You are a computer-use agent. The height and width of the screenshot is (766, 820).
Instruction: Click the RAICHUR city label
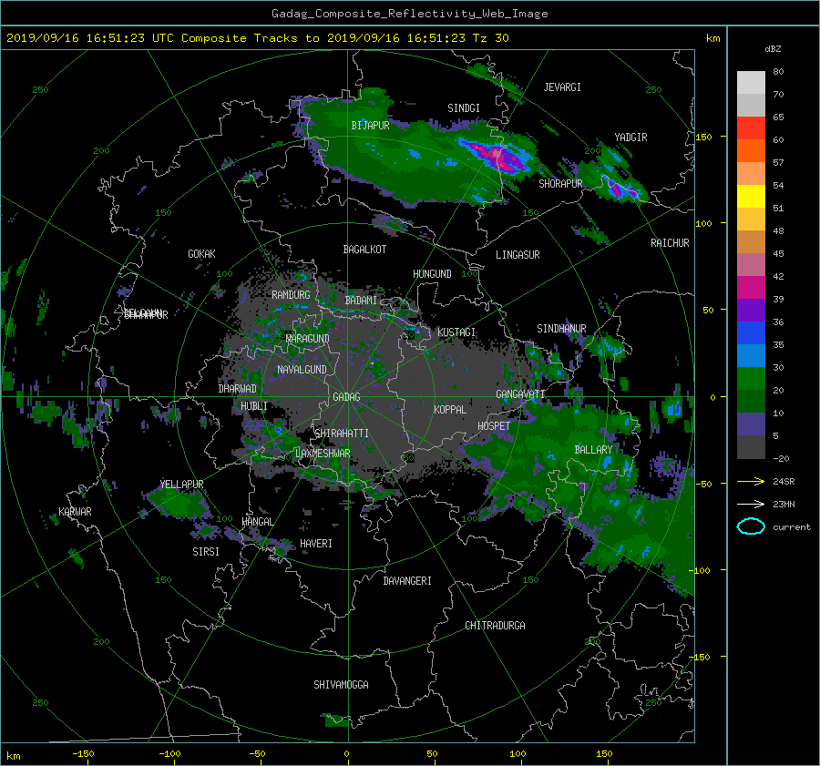(x=670, y=243)
